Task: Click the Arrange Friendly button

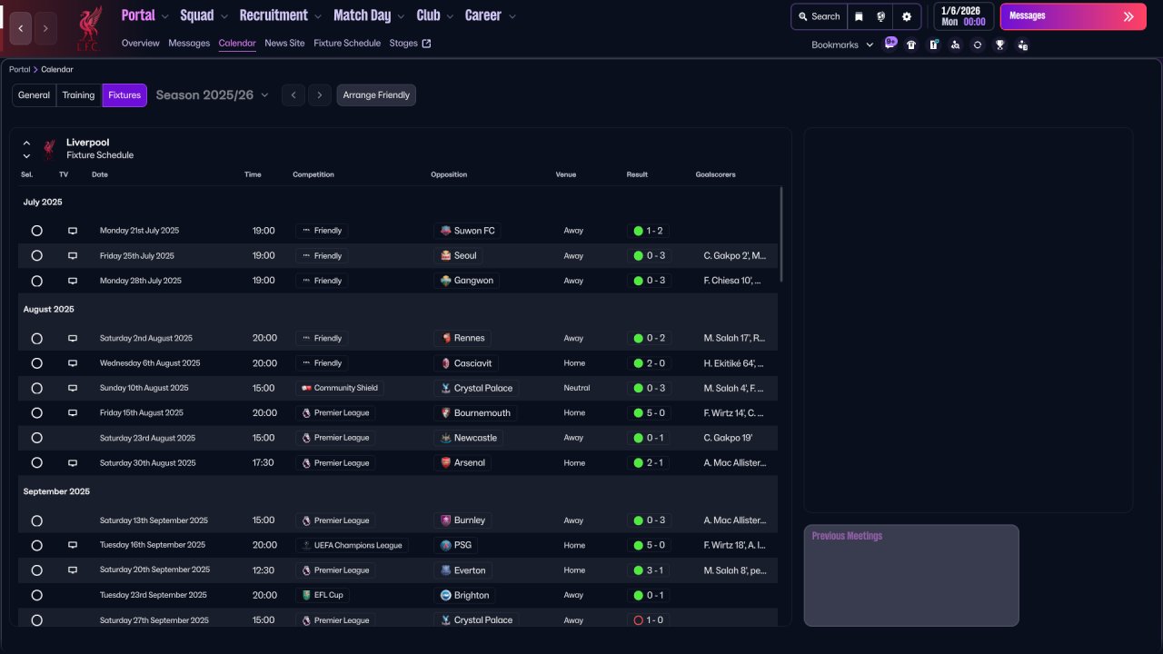Action: [x=376, y=95]
